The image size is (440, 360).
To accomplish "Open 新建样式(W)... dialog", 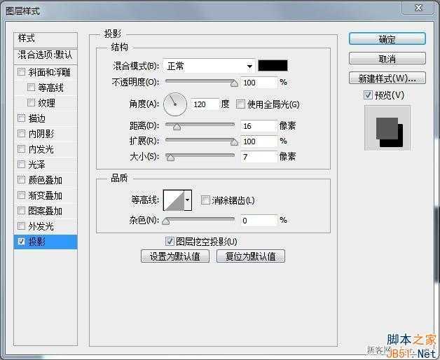I will pyautogui.click(x=387, y=78).
